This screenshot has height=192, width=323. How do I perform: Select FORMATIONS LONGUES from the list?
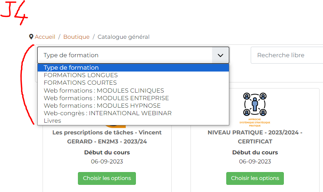click(81, 75)
